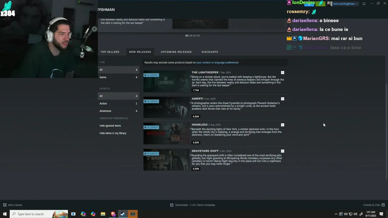388x218 pixels.
Task: Click the orange-highlighted taskbar app icon
Action: [x=133, y=214]
